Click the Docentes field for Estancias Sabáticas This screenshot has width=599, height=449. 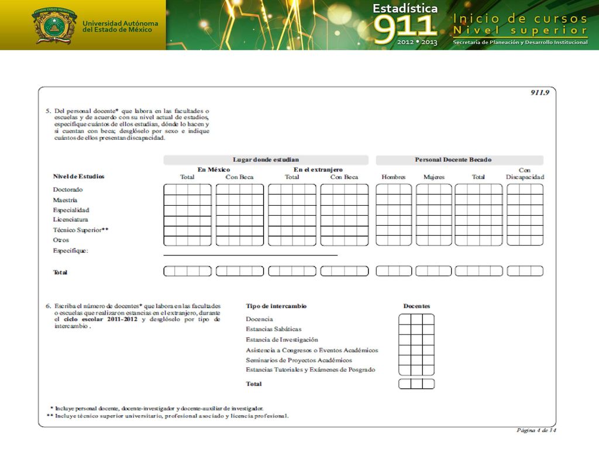[x=416, y=330]
